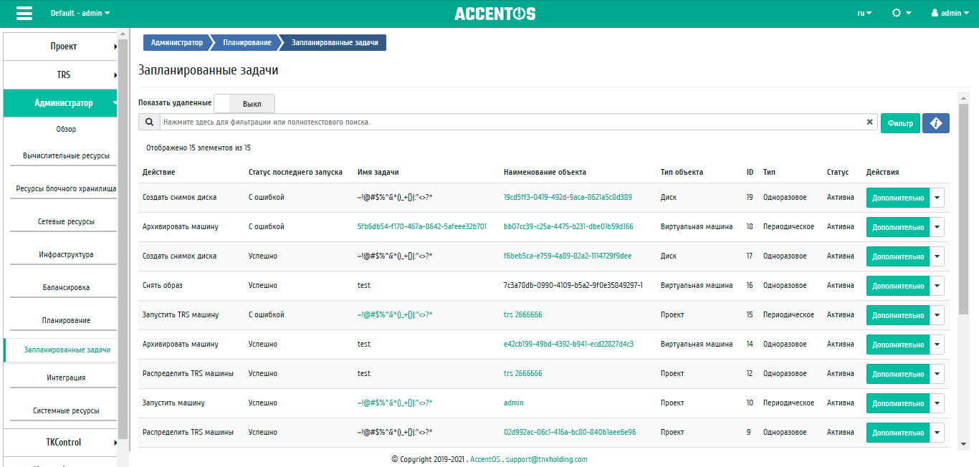Click the ACCENTOS logo
Viewport: 979px width, 467px height.
[495, 14]
